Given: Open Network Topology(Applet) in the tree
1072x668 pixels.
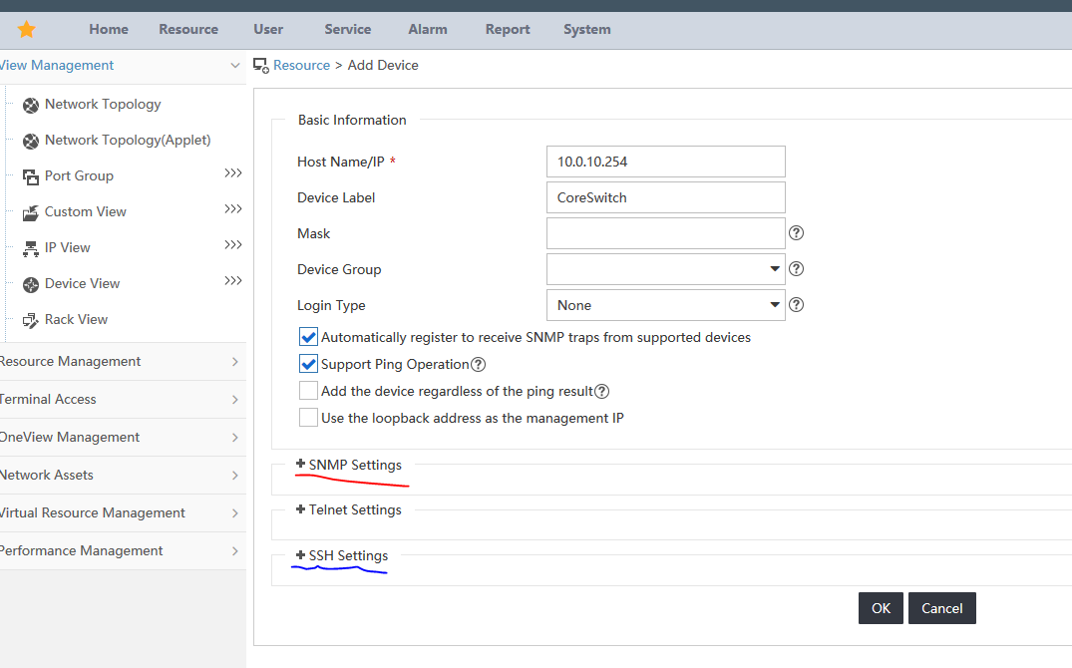Looking at the screenshot, I should (x=128, y=141).
